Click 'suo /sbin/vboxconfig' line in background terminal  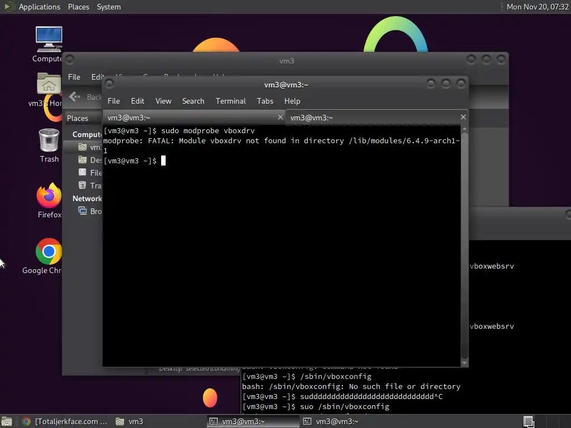tap(316, 406)
